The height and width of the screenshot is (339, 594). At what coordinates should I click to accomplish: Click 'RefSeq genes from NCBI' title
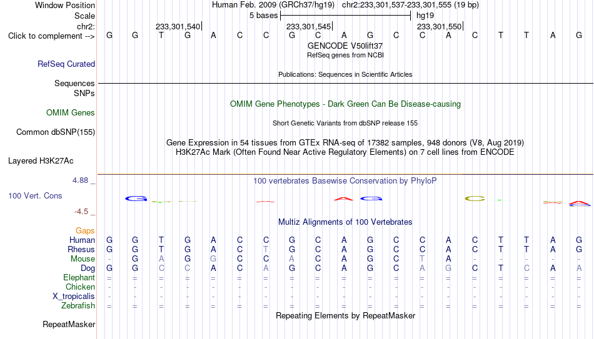[x=345, y=55]
